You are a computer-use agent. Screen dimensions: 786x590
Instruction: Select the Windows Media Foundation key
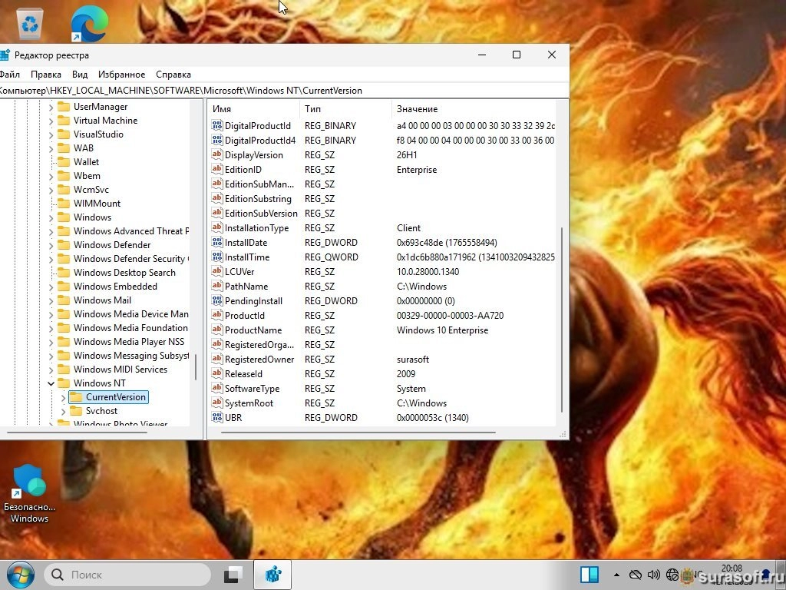(x=130, y=327)
